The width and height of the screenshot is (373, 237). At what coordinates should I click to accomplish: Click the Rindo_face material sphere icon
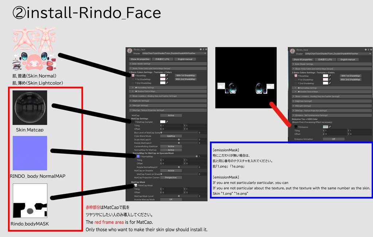pyautogui.click(x=129, y=50)
